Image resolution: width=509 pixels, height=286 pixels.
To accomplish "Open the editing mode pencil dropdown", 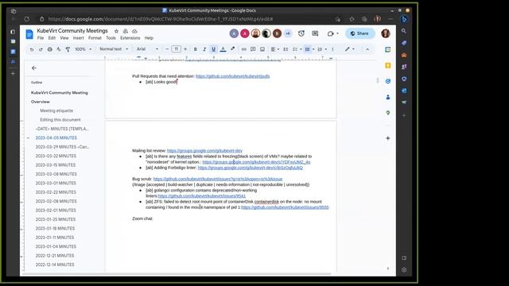I will 349,49.
